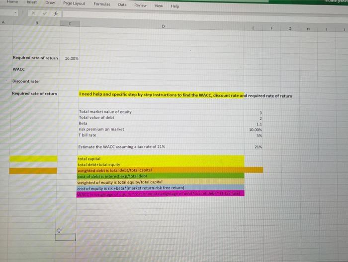Image resolution: width=348 pixels, height=262 pixels.
Task: Select the 'T bill rate' cell
Action: pos(161,135)
